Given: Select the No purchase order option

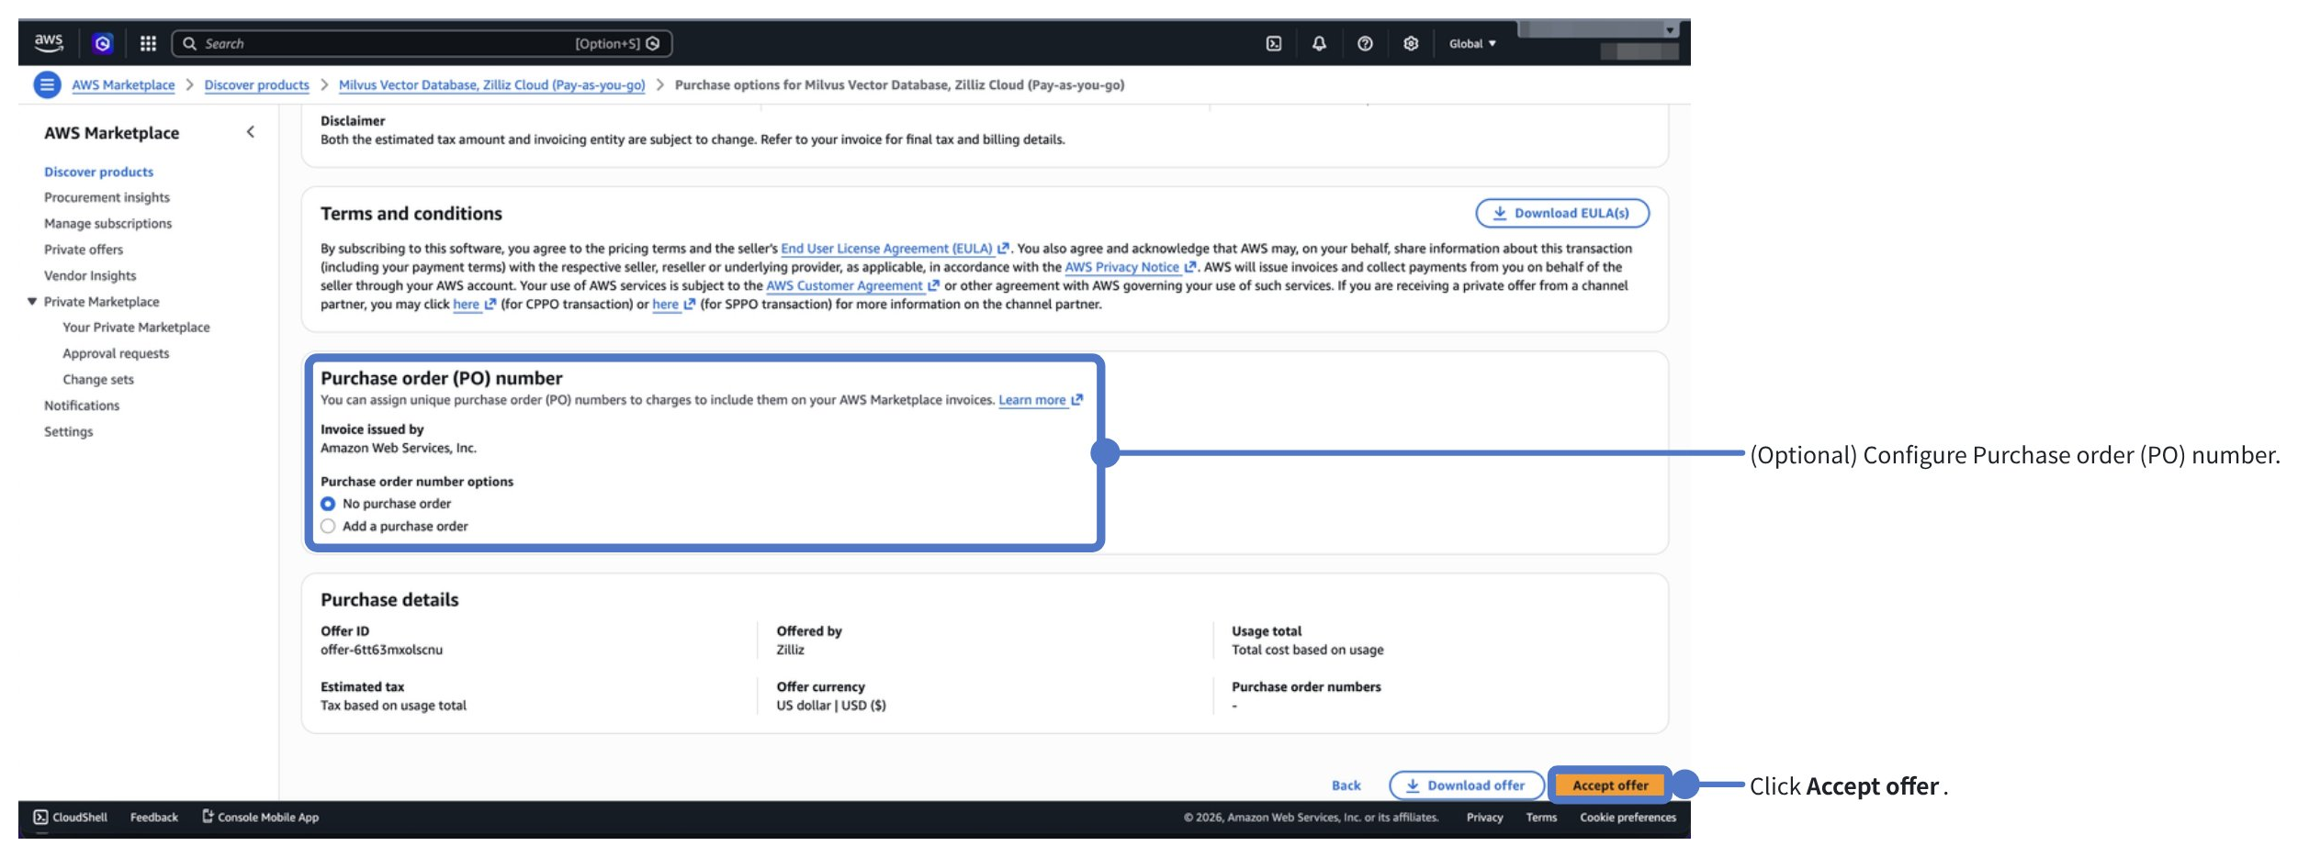Looking at the screenshot, I should tap(328, 504).
